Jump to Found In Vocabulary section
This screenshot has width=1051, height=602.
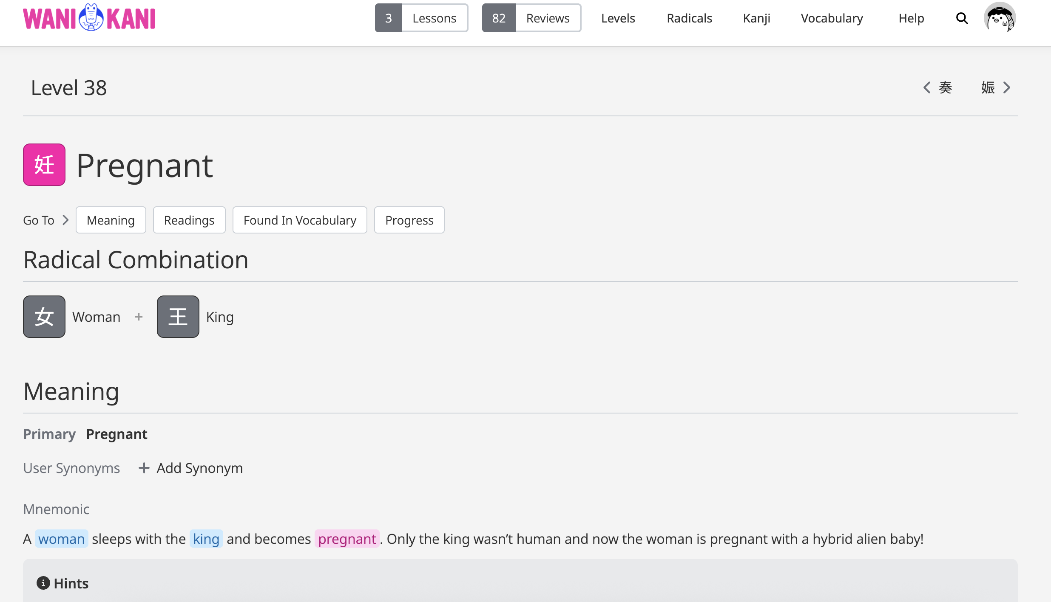(x=300, y=220)
